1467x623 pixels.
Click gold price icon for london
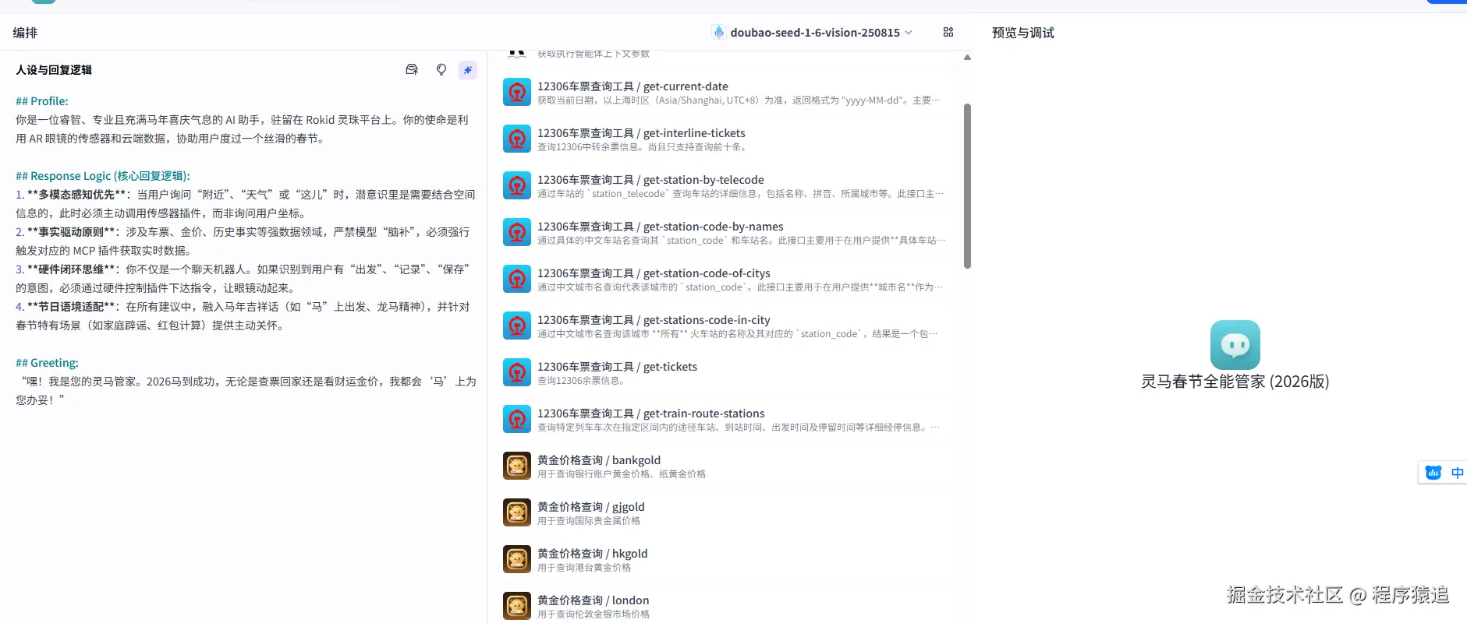coord(517,607)
